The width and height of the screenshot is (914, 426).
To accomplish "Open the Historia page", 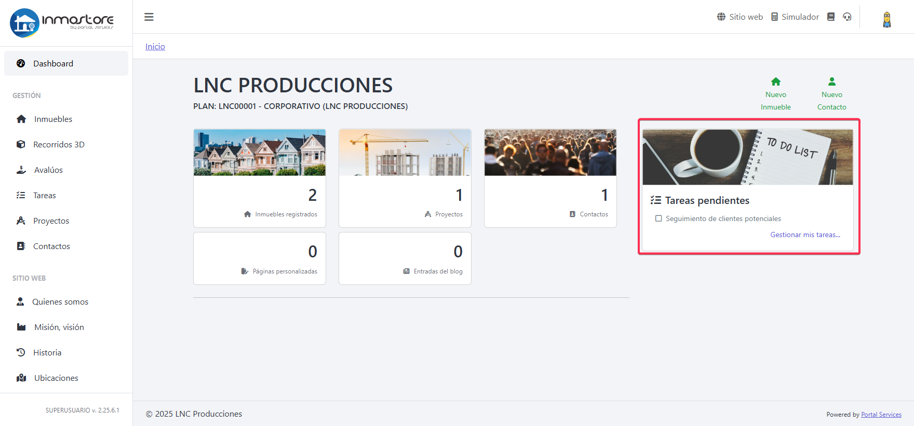I will (66, 352).
